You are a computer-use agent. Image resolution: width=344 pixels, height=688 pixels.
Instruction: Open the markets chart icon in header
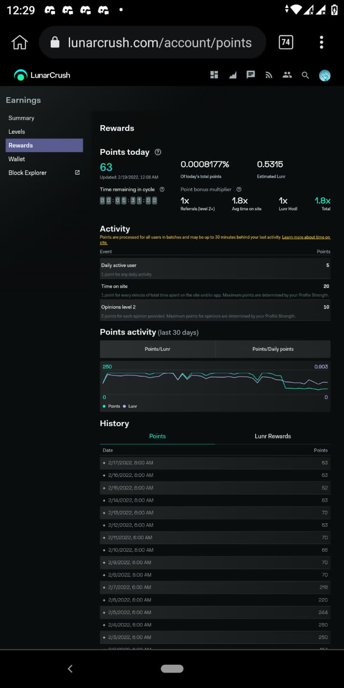coord(233,75)
